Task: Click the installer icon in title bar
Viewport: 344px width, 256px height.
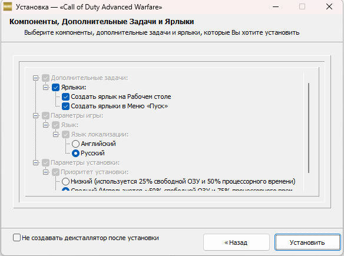Action: 8,6
